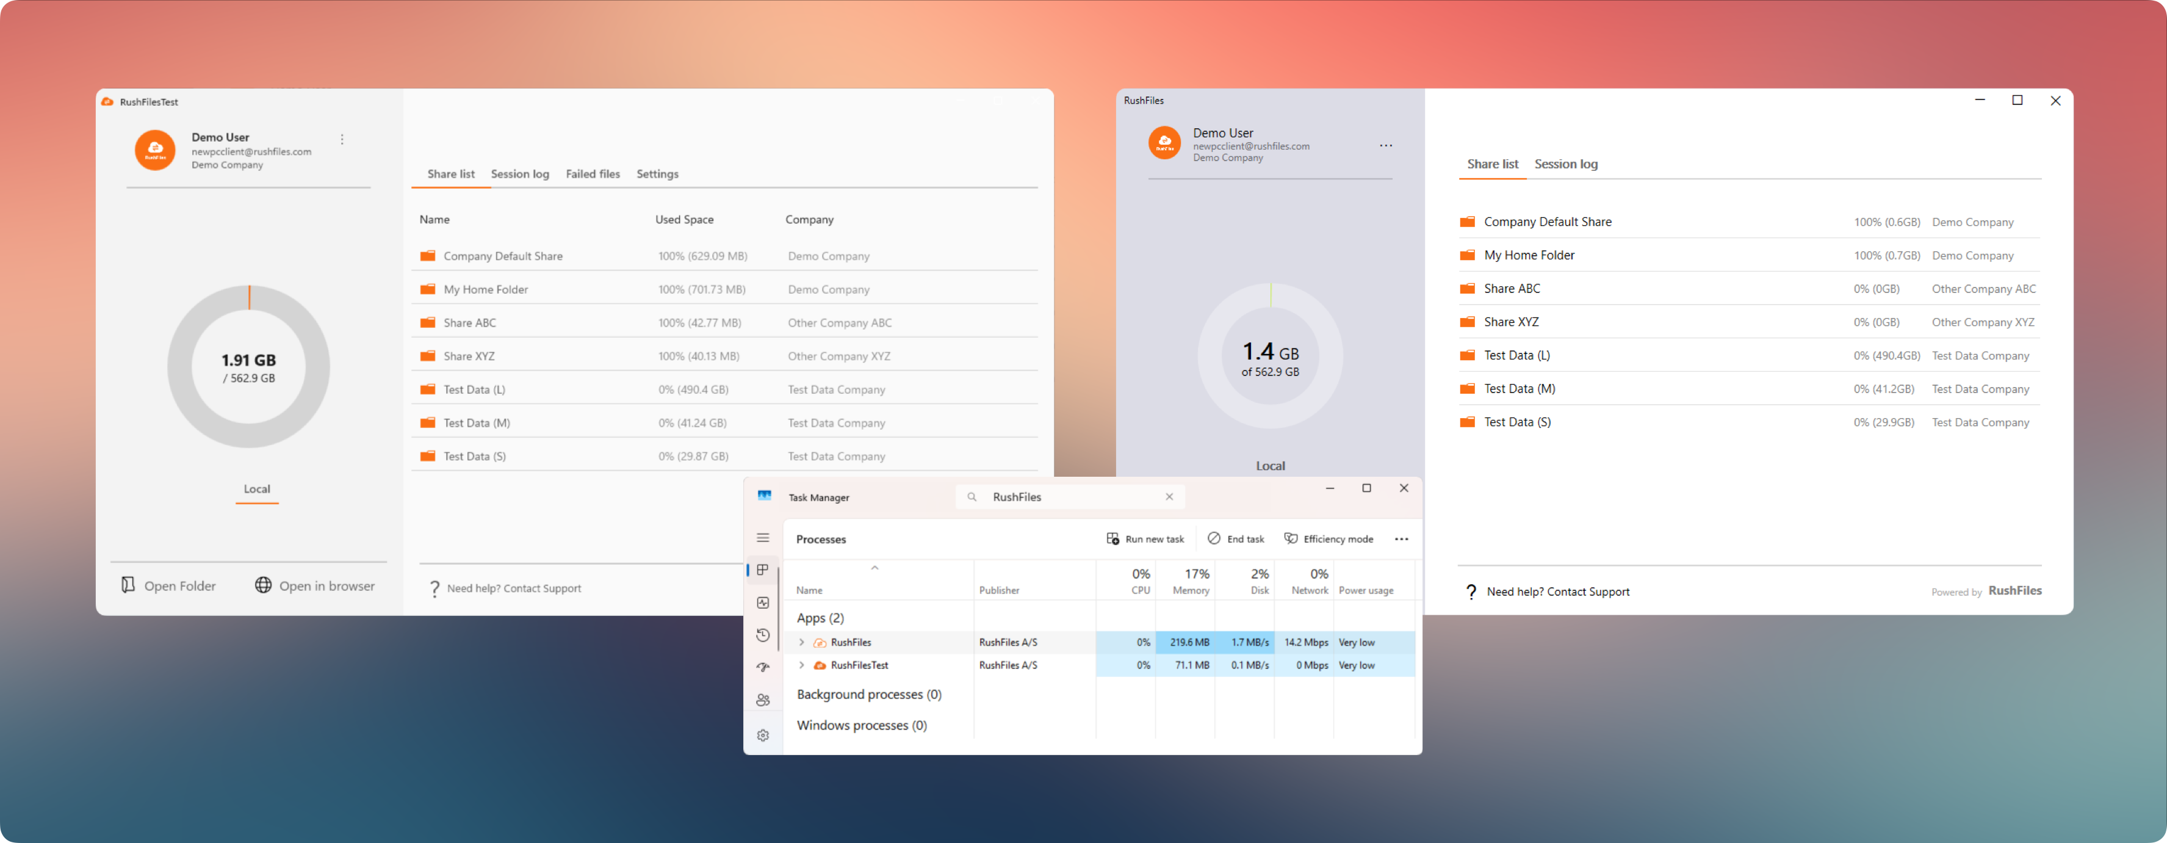2167x843 pixels.
Task: Click Need help? Contact Support link in right window
Action: click(x=1557, y=592)
